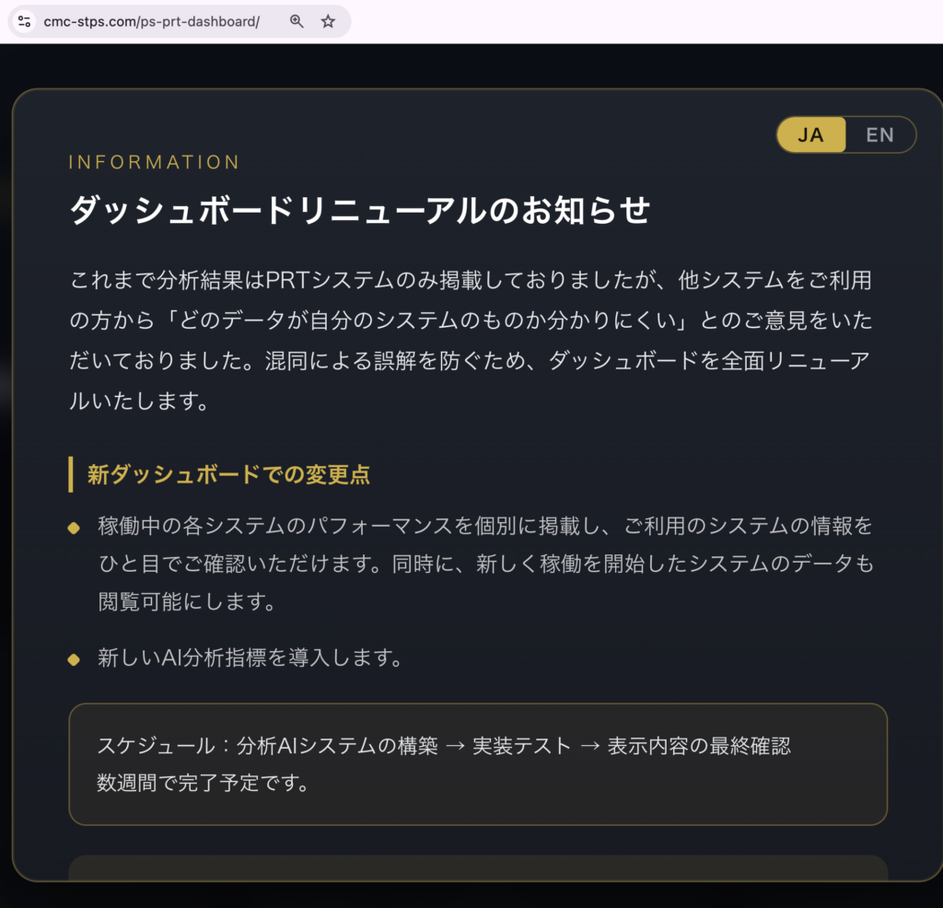The image size is (943, 908).
Task: Click the paragraph line beginning これまで分析結果はPRT
Action: [471, 280]
